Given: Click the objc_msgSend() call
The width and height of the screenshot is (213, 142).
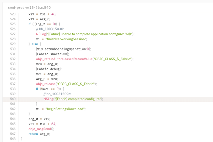Looking at the screenshot, I should point(41,129).
